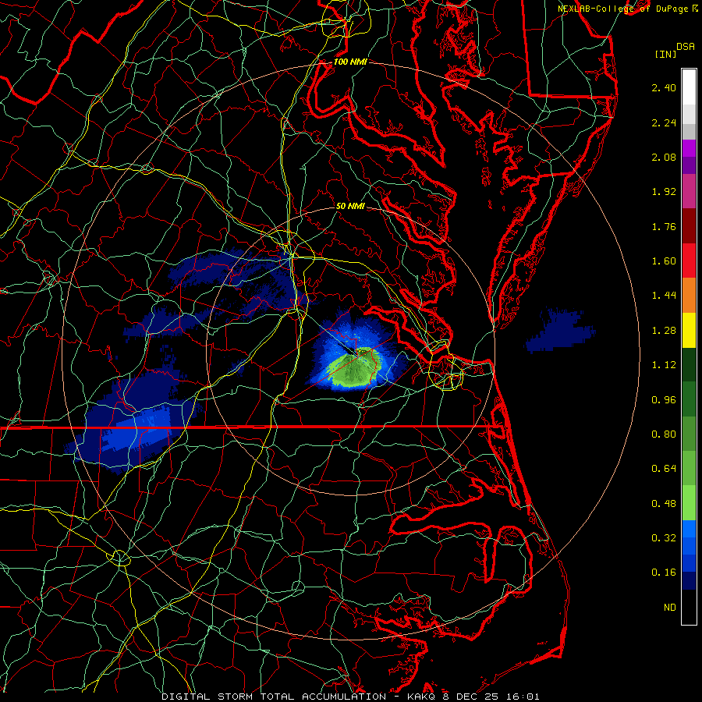Pick the white swatch atop the color scale
The width and height of the screenshot is (702, 702).
coord(689,87)
